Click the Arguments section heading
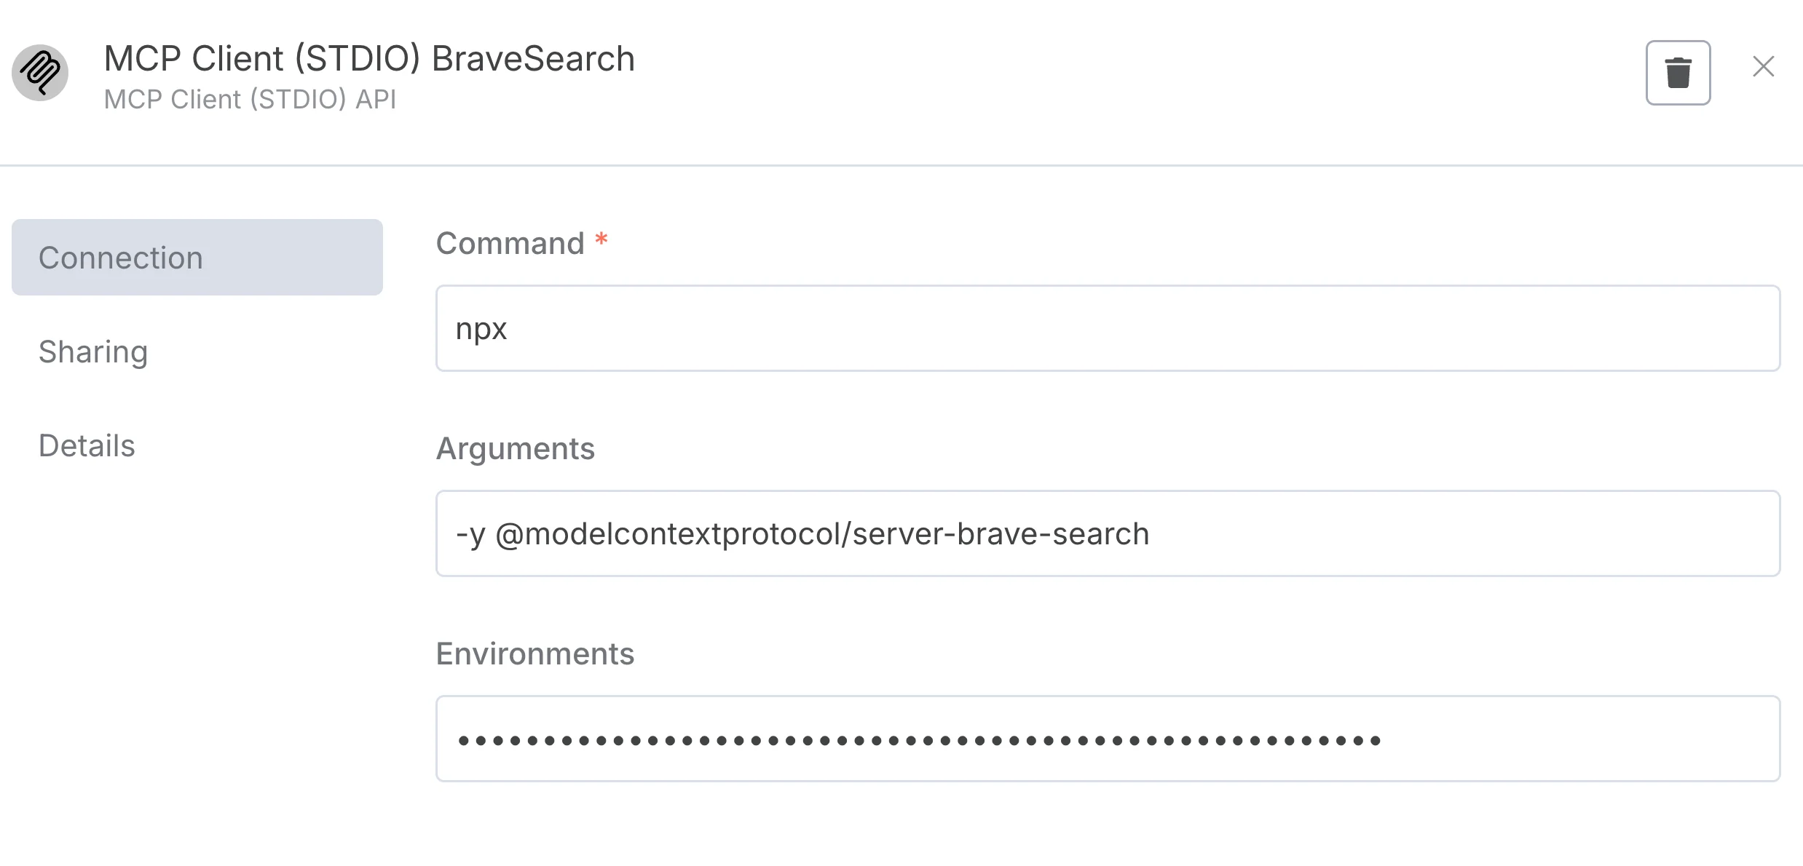This screenshot has width=1803, height=866. pos(515,449)
